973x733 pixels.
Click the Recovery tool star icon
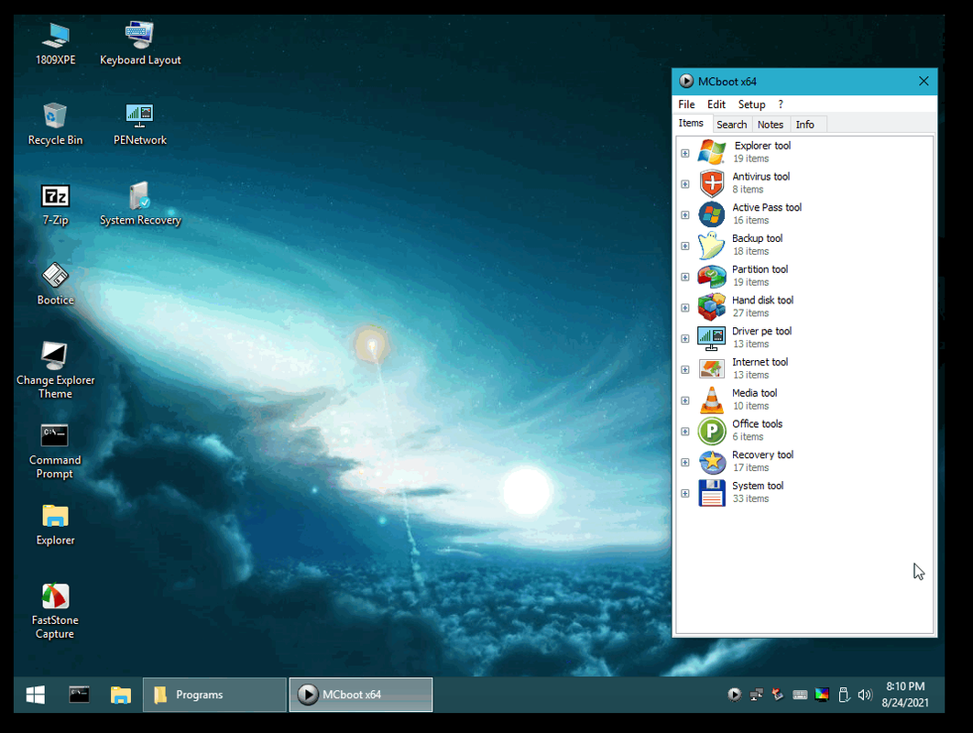click(711, 462)
